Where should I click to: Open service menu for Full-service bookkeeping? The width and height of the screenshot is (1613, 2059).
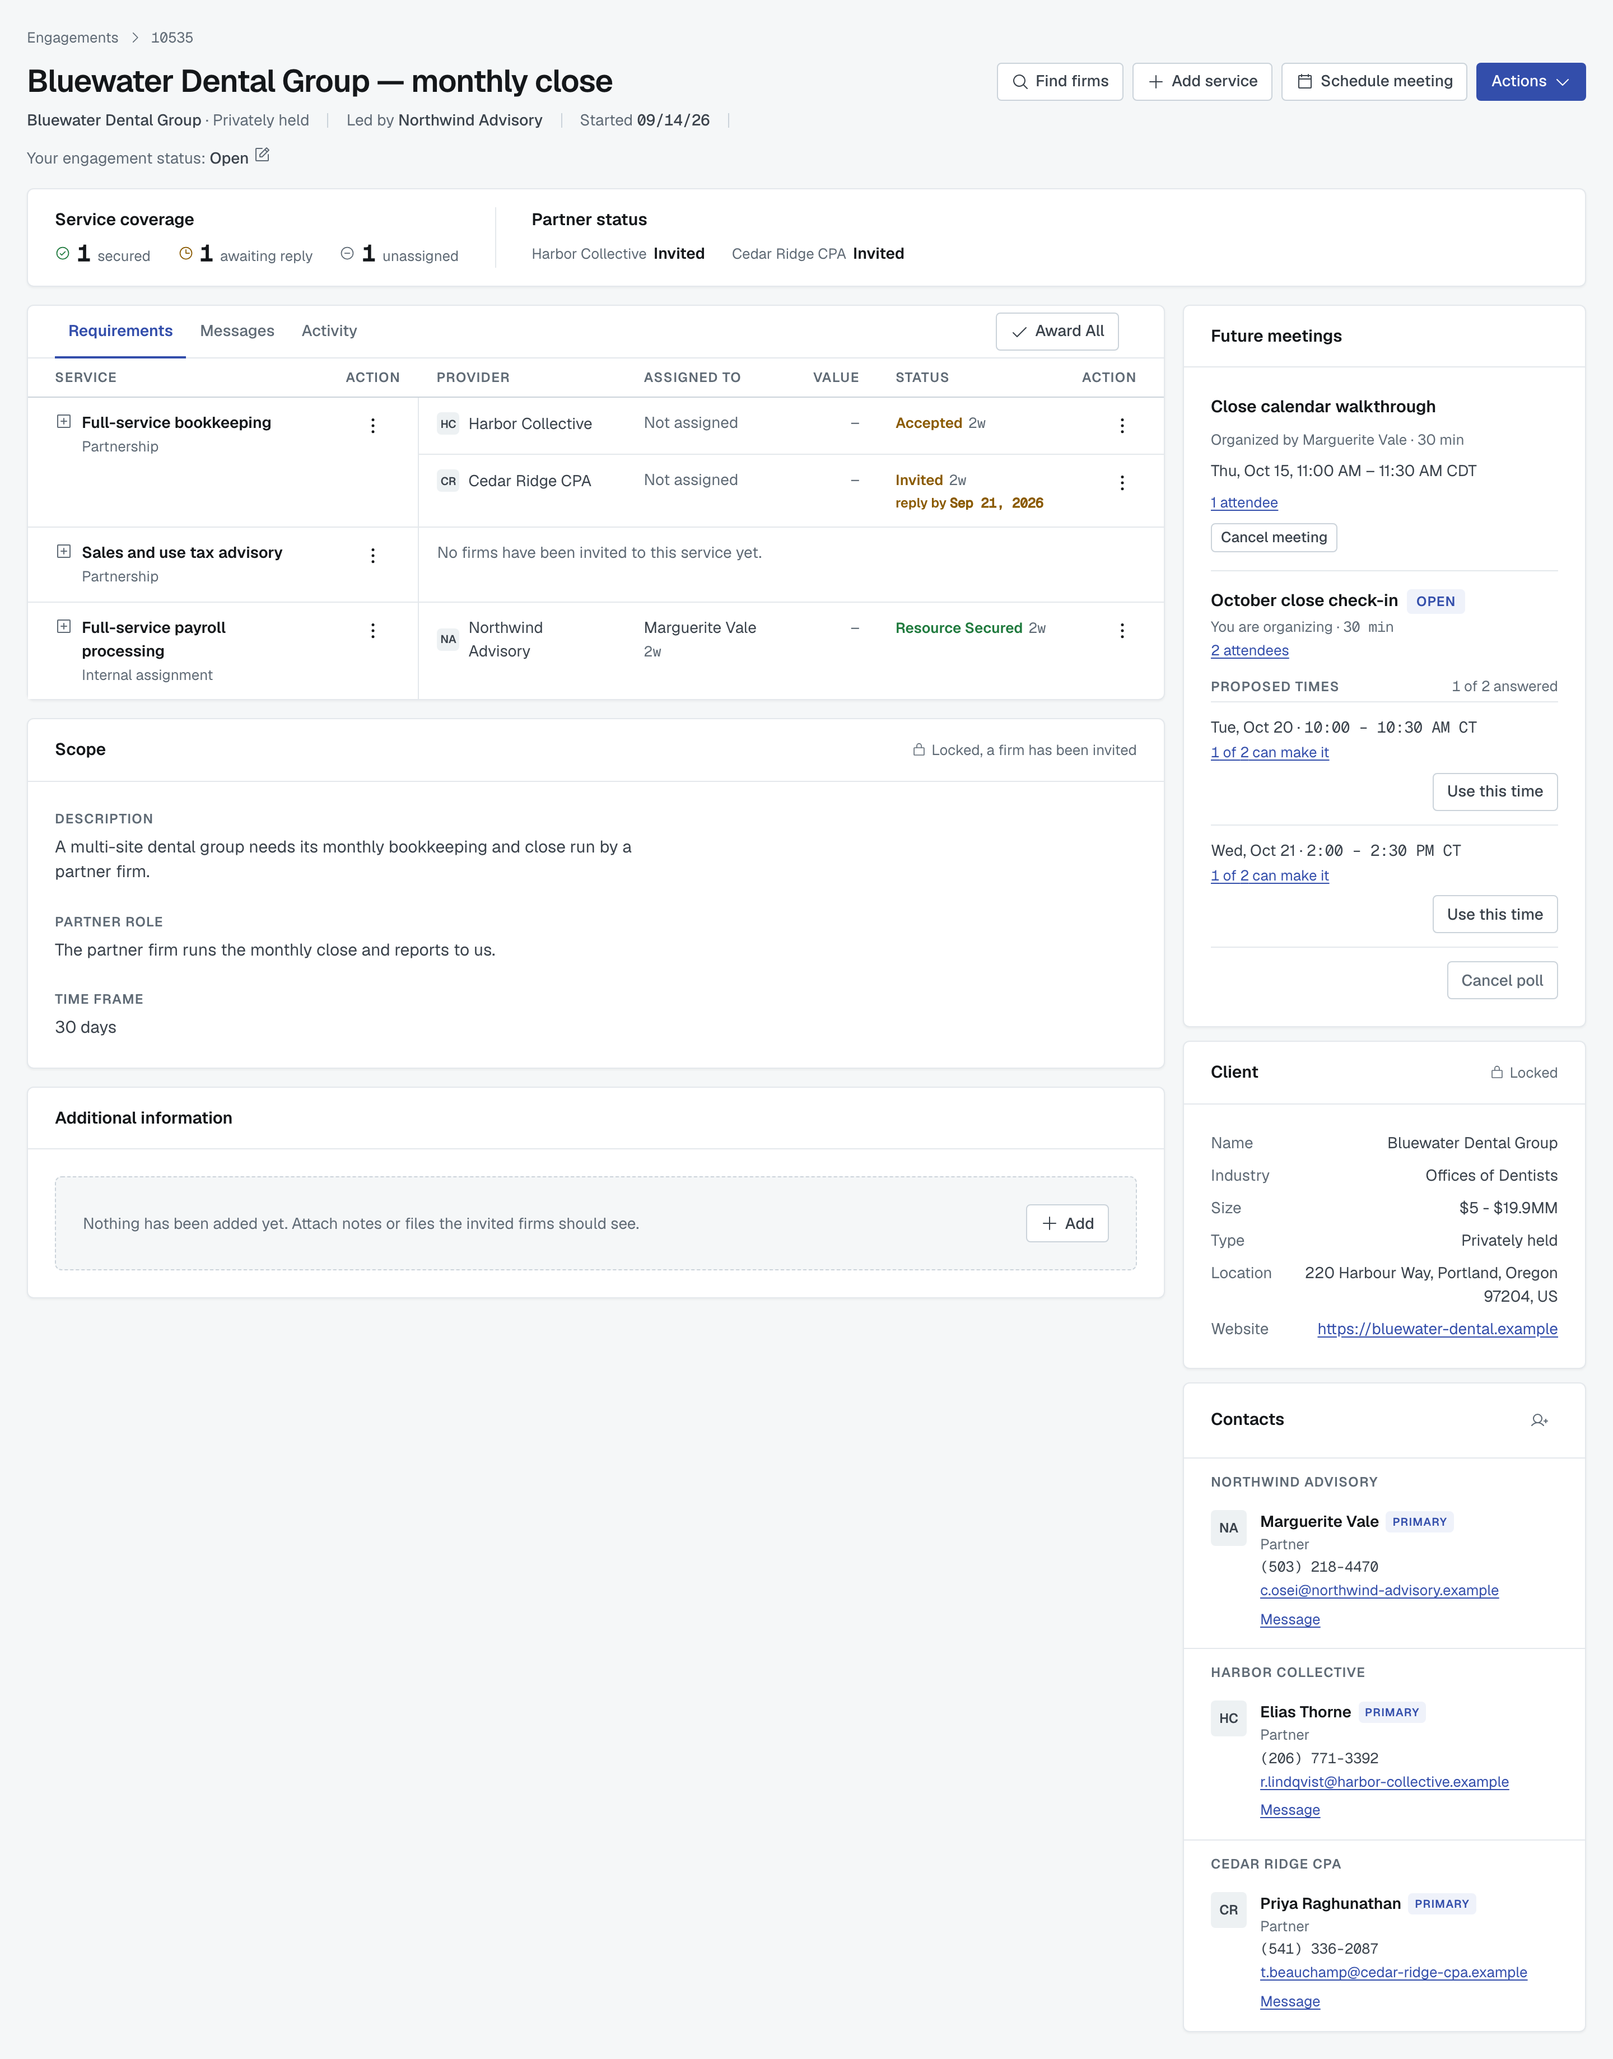(x=373, y=426)
